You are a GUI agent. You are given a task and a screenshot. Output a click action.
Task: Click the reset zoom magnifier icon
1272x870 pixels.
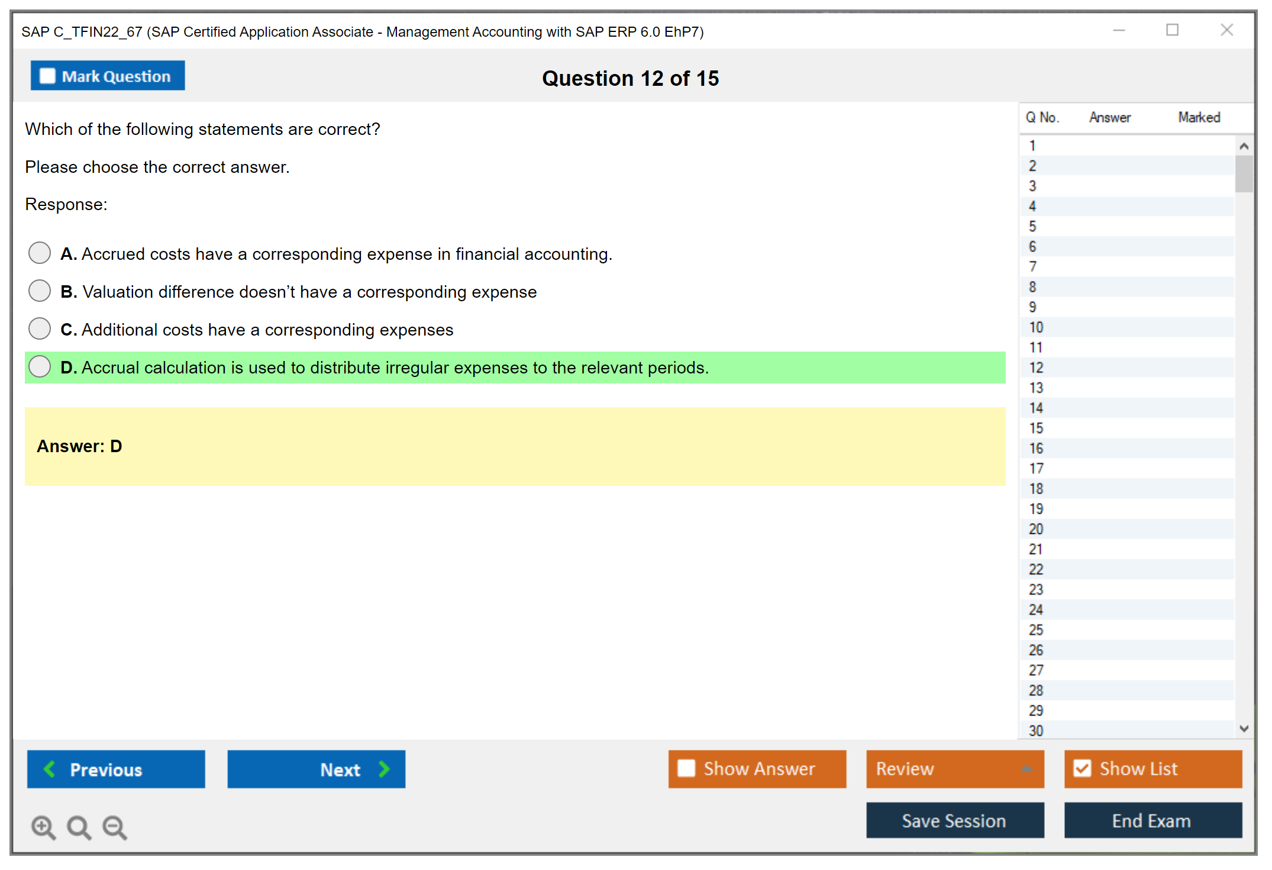pos(79,827)
